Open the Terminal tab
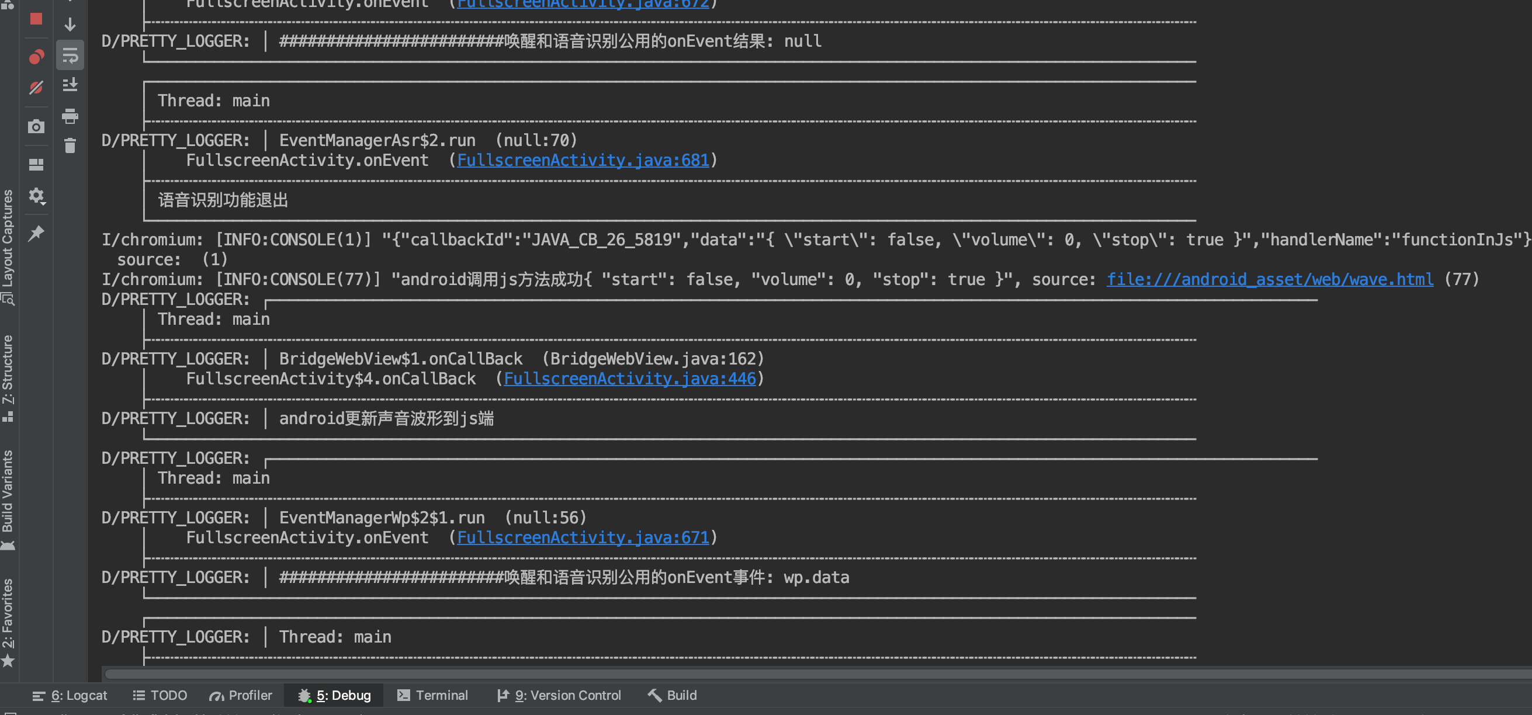1532x715 pixels. pos(433,695)
